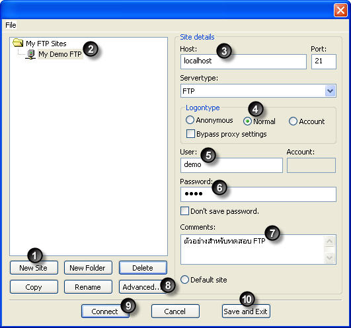Check Don't save password option

click(x=184, y=211)
